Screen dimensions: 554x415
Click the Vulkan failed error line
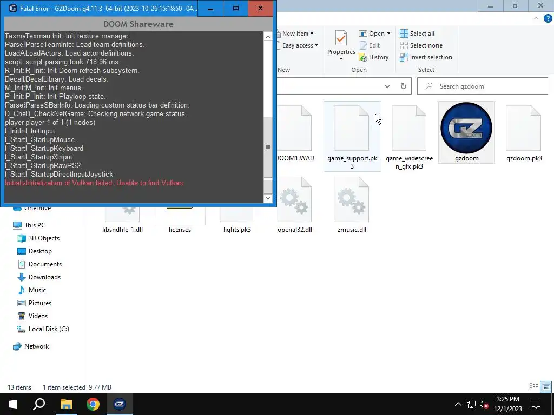pyautogui.click(x=94, y=183)
